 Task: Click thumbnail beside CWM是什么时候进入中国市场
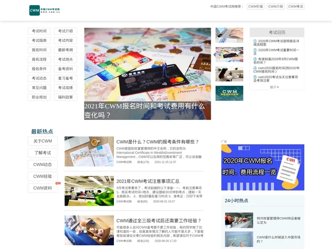[x=239, y=239]
